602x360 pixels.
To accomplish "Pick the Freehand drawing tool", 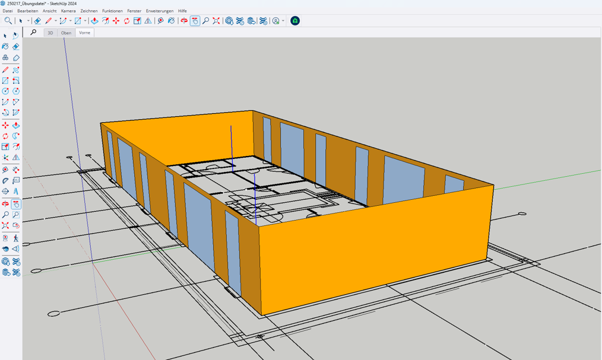I will coord(16,69).
